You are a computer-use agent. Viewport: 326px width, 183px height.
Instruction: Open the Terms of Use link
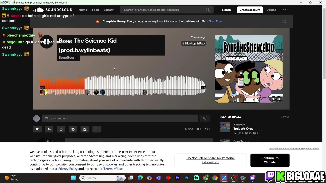click(113, 169)
